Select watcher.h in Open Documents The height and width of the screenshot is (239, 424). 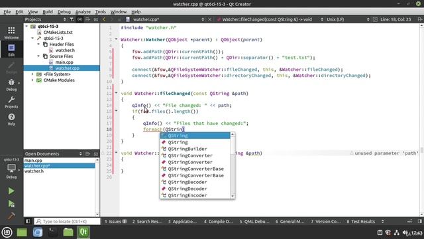click(x=34, y=171)
